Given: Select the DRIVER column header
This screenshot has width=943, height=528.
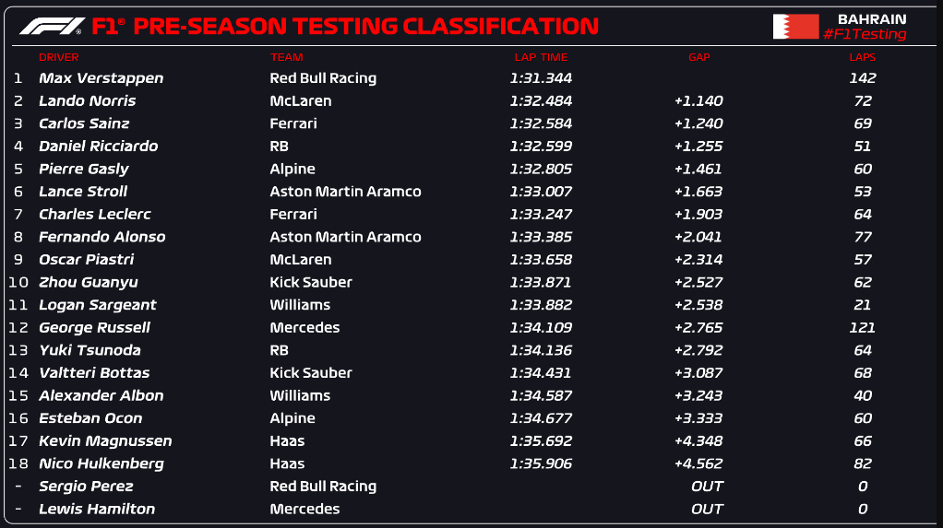Looking at the screenshot, I should [58, 57].
